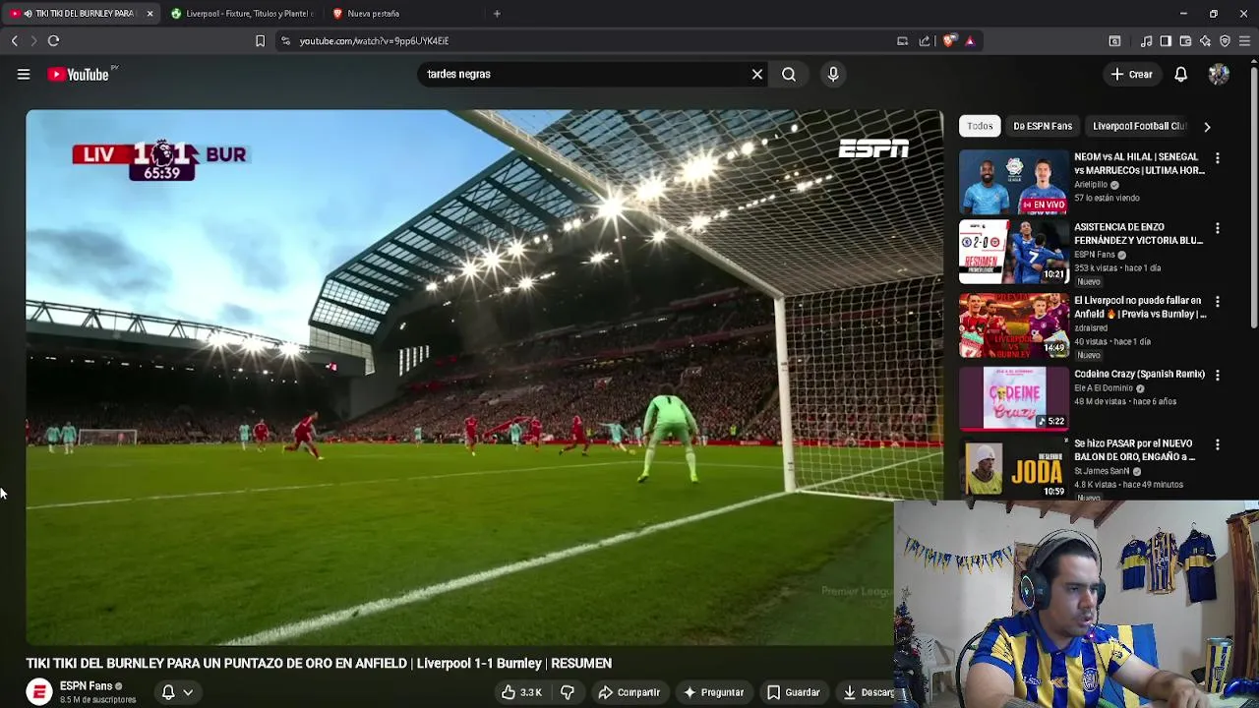
Task: Open site settings icon in address bar
Action: [x=285, y=40]
